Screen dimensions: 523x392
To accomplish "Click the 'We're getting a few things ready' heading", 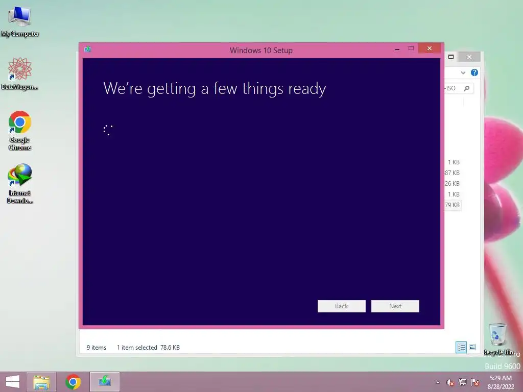I will [x=215, y=89].
